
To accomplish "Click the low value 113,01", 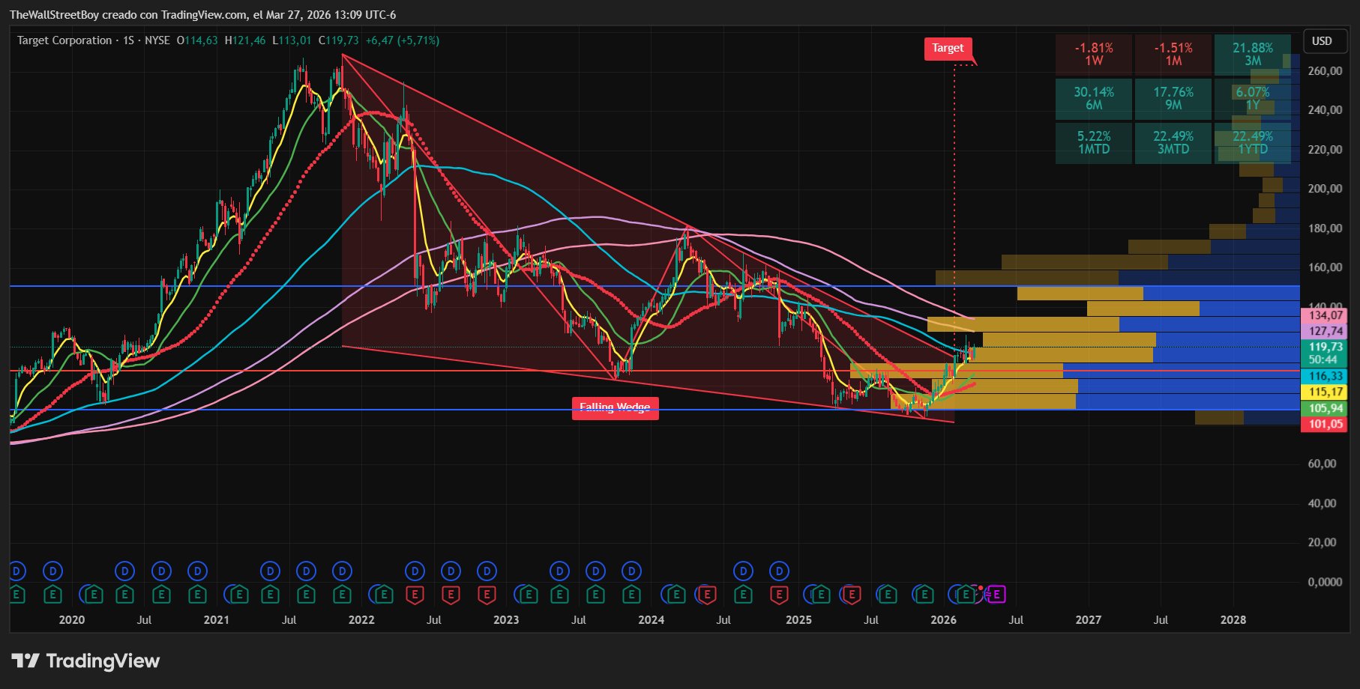I will (x=292, y=40).
